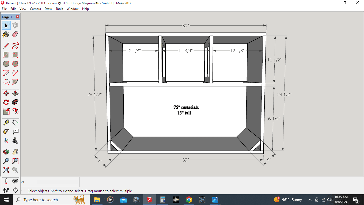
Task: Select the Rotated Rectangle tool
Action: click(15, 55)
